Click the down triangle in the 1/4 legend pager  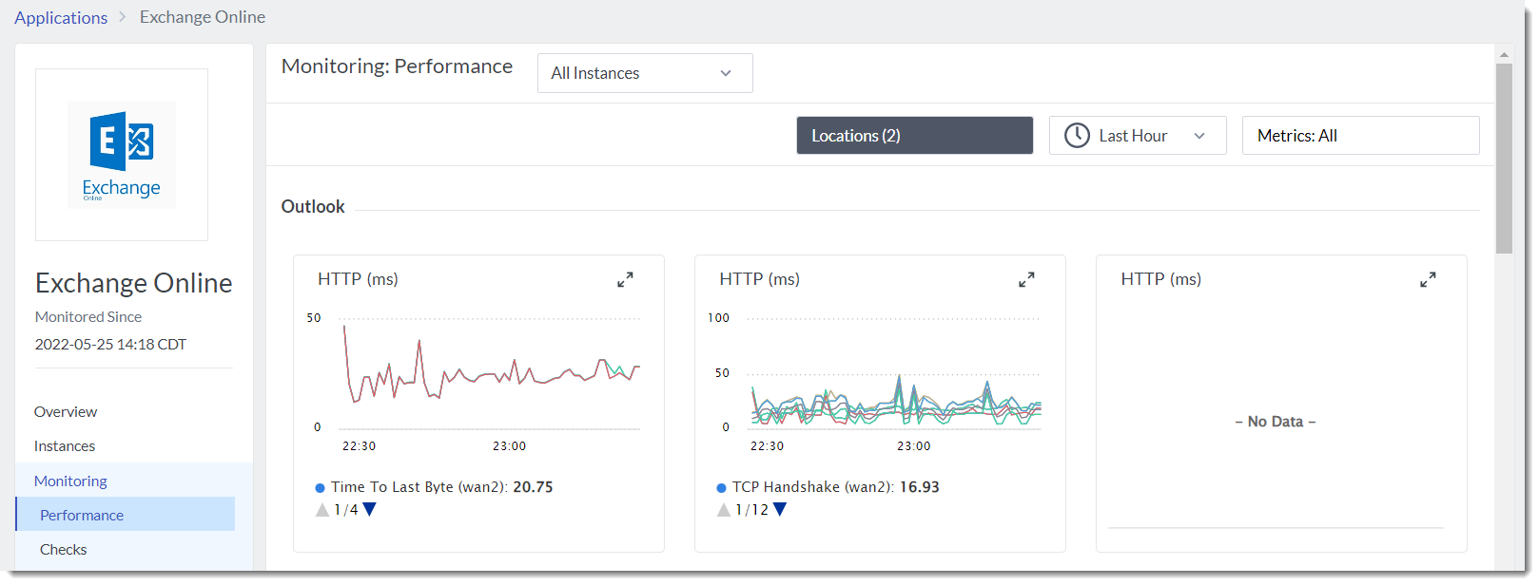(x=370, y=510)
